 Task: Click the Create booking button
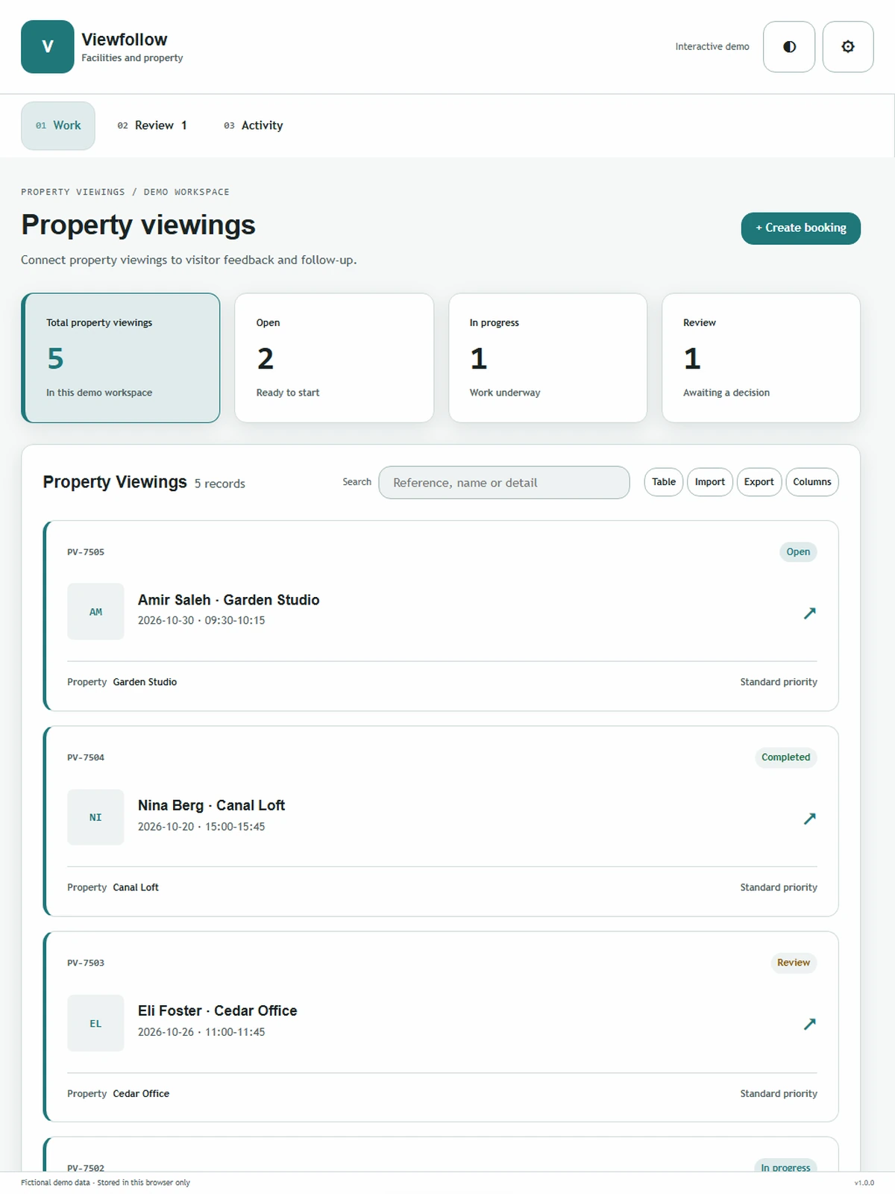[x=800, y=228]
